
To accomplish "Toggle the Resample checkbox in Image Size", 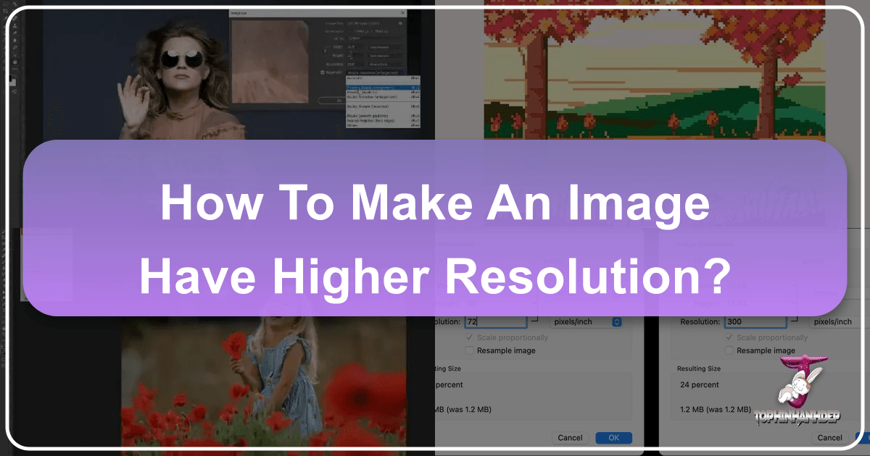I will [x=321, y=72].
